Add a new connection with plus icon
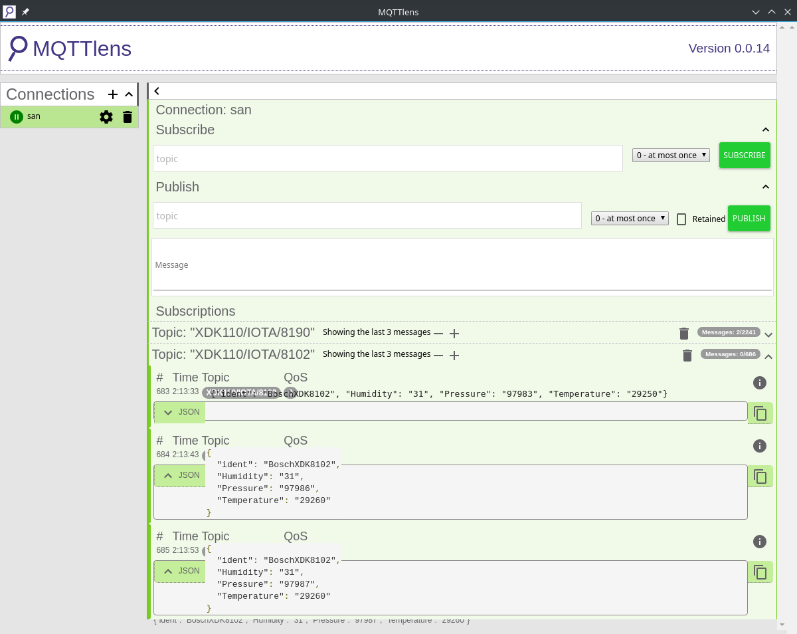 pyautogui.click(x=113, y=94)
